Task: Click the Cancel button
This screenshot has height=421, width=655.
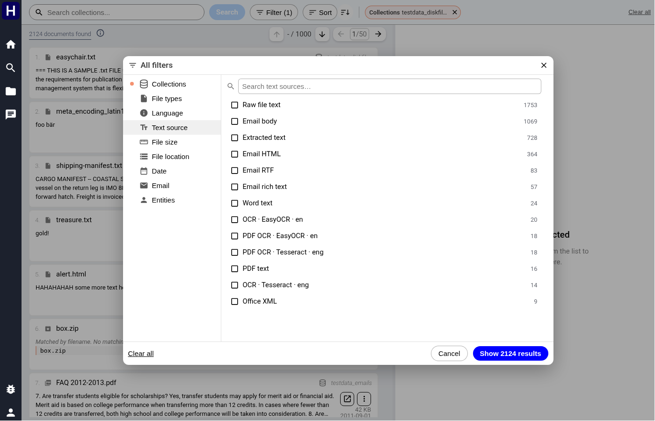Action: [449, 354]
